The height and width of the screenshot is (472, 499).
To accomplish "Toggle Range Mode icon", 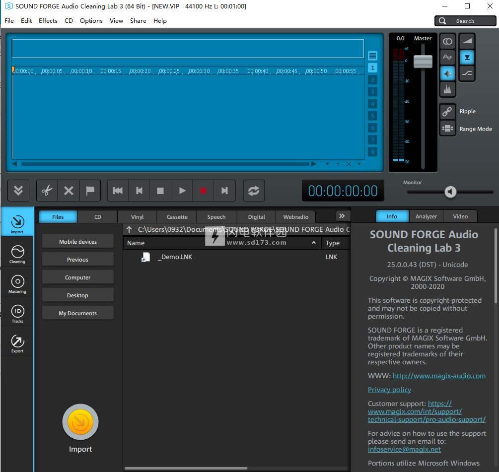I will (447, 129).
